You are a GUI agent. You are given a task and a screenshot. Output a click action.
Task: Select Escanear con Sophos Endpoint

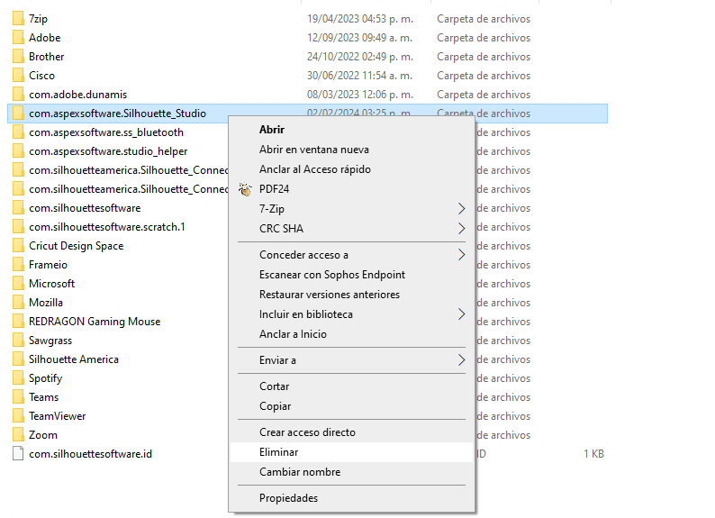tap(332, 275)
